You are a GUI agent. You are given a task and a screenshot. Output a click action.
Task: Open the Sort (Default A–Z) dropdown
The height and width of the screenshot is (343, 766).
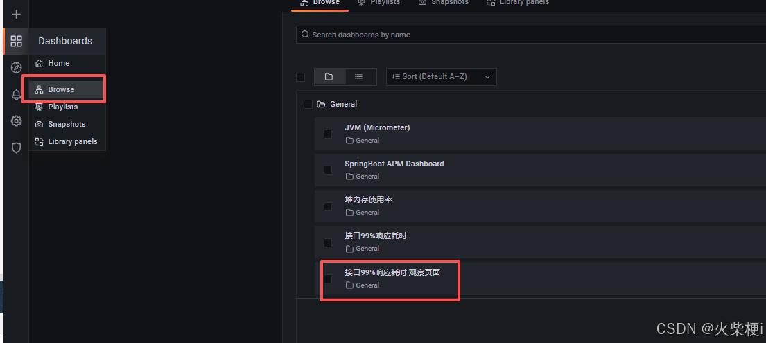[x=441, y=77]
